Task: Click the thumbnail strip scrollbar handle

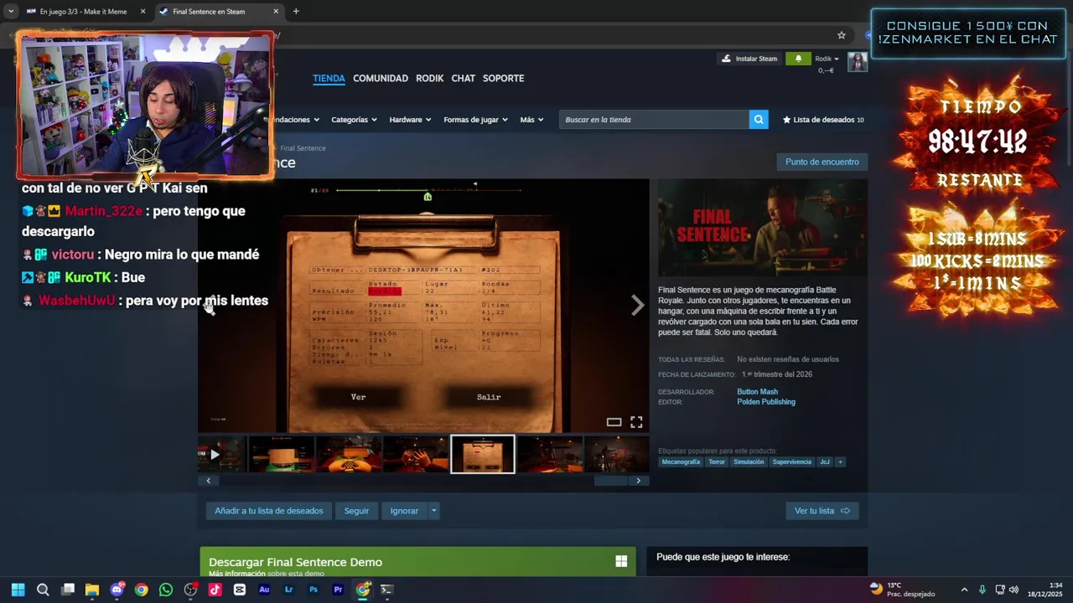Action: coord(610,481)
